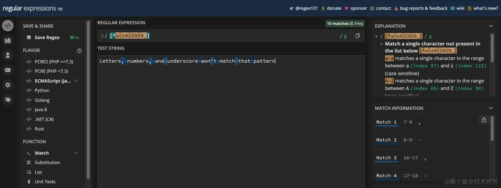Click the highlighted A-Z token in explanation

click(389, 81)
